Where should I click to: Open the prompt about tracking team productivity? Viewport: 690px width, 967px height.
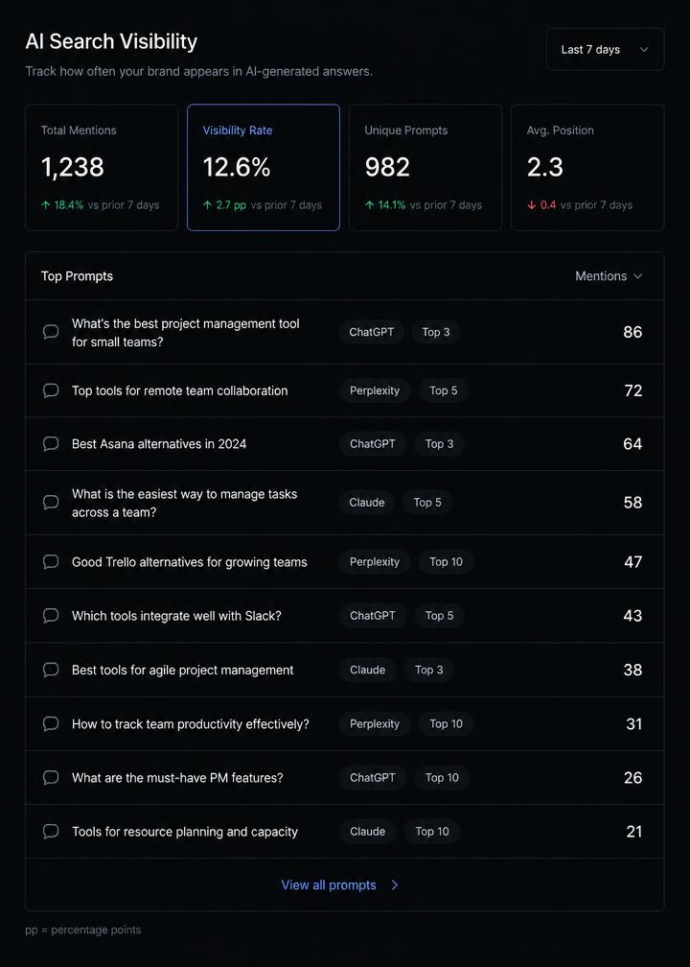coord(191,724)
